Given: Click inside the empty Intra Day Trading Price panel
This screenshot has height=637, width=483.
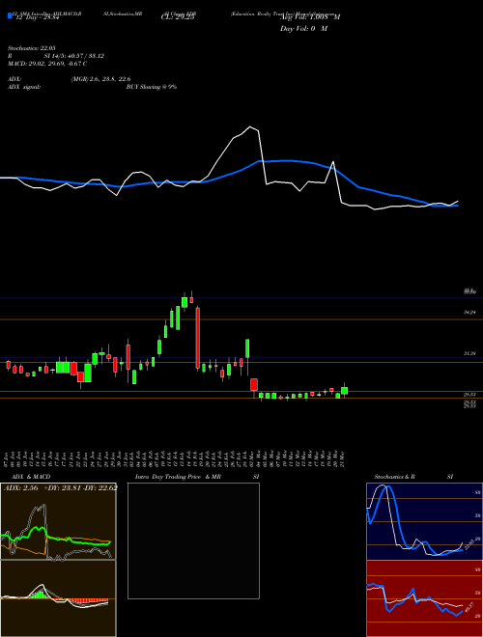Looking at the screenshot, I should (193, 540).
